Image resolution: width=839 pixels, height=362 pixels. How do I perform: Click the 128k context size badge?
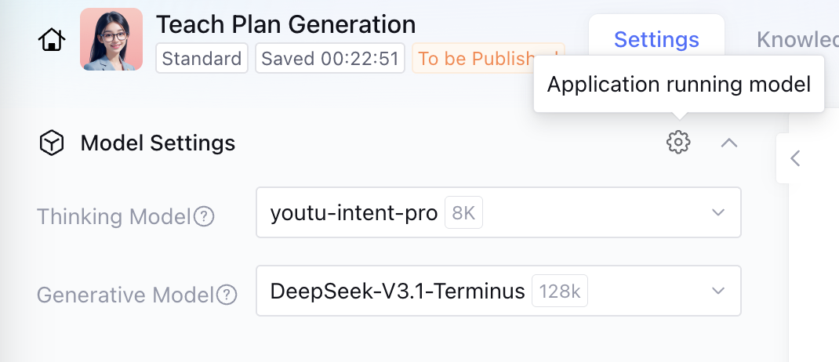click(560, 291)
